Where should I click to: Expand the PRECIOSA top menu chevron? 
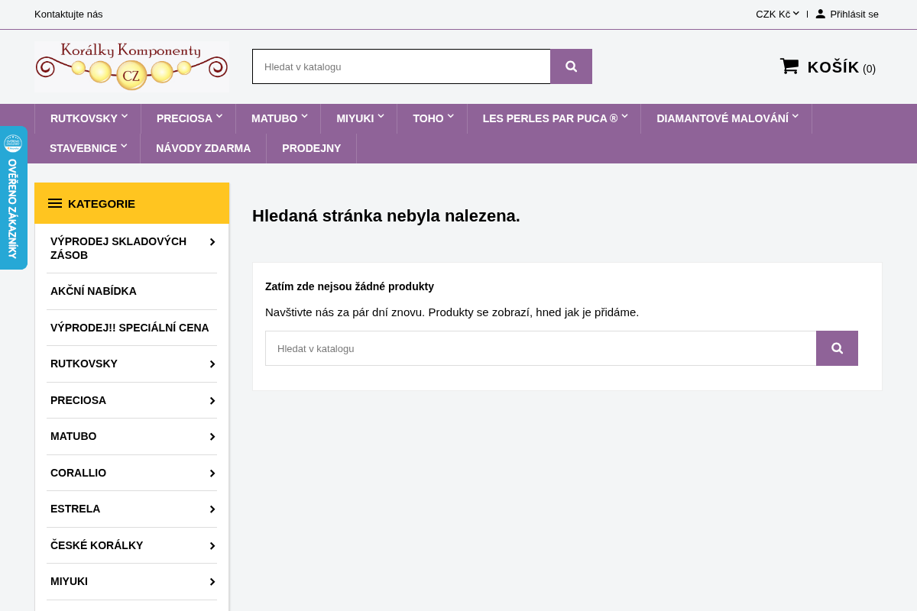(219, 116)
